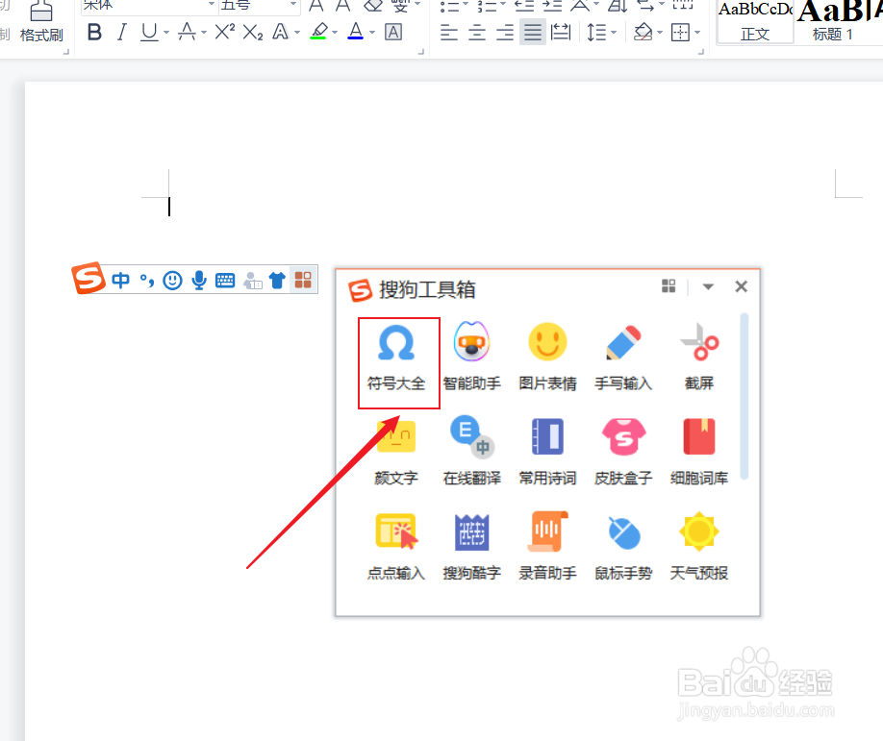Image resolution: width=883 pixels, height=741 pixels.
Task: Expand strikethrough options dropdown arrow
Action: point(204,33)
